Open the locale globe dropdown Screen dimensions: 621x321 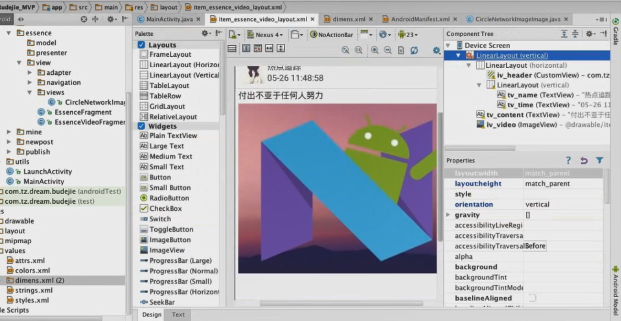pos(385,34)
